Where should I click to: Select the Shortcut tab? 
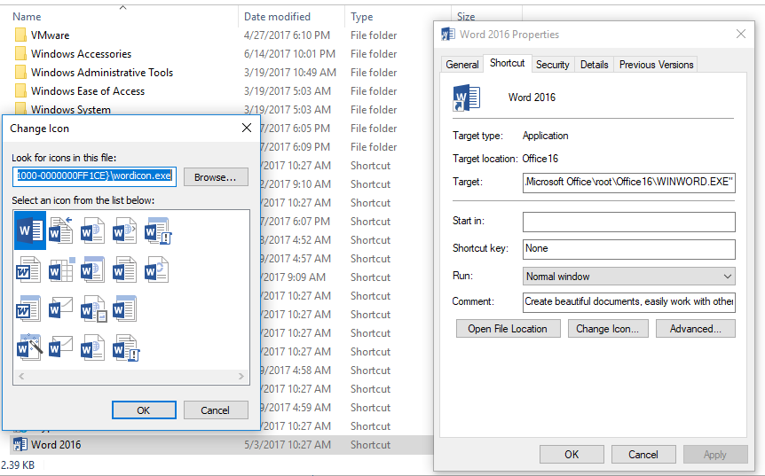pos(508,63)
